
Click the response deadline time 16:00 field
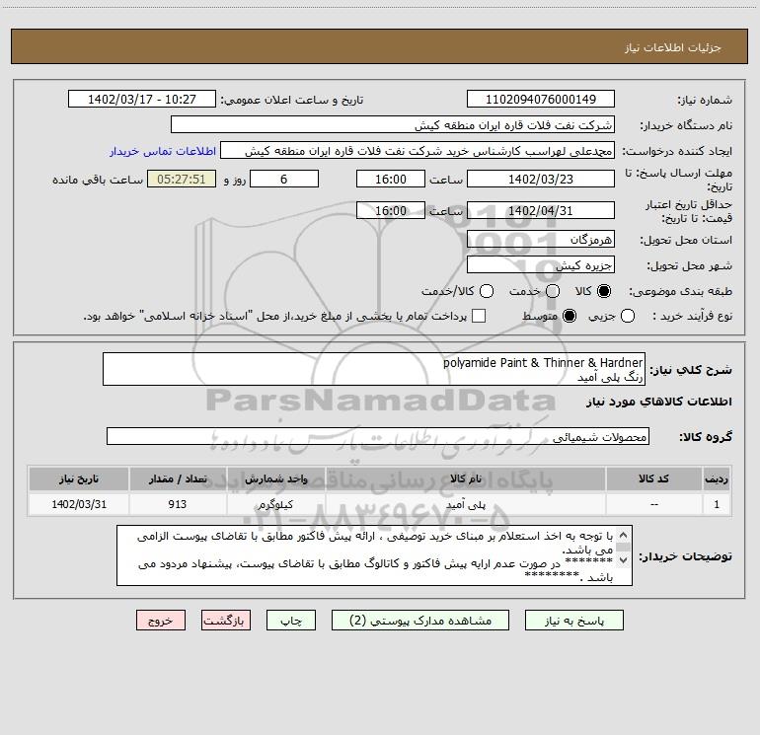point(391,179)
